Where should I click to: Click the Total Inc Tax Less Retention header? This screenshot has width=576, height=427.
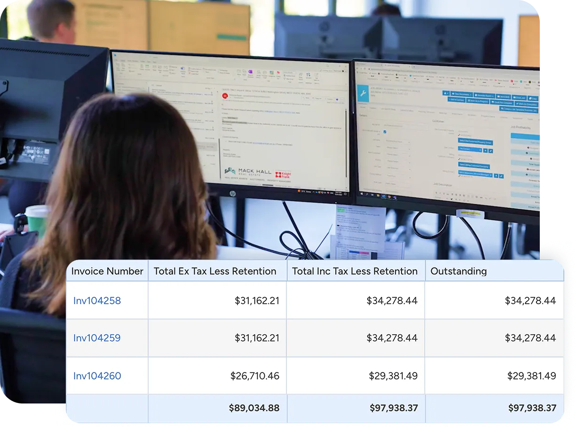(356, 271)
